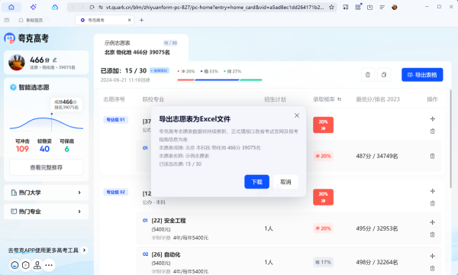Screen dimensions: 458x275
Task: Delete the 487分 / 34749名 row
Action: point(433,156)
